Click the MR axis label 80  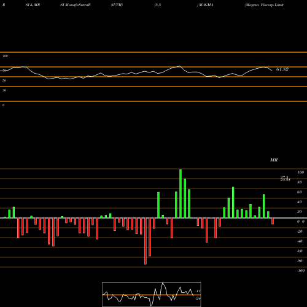[x=300, y=182]
